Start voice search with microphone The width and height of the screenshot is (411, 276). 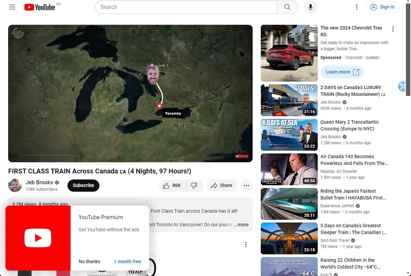tap(310, 7)
